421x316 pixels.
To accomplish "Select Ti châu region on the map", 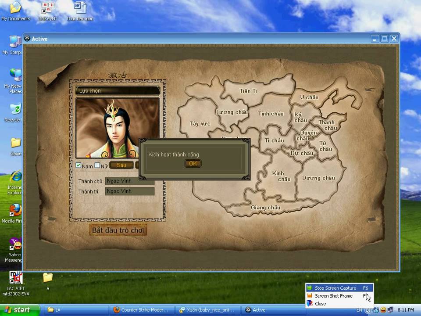I will click(x=274, y=140).
